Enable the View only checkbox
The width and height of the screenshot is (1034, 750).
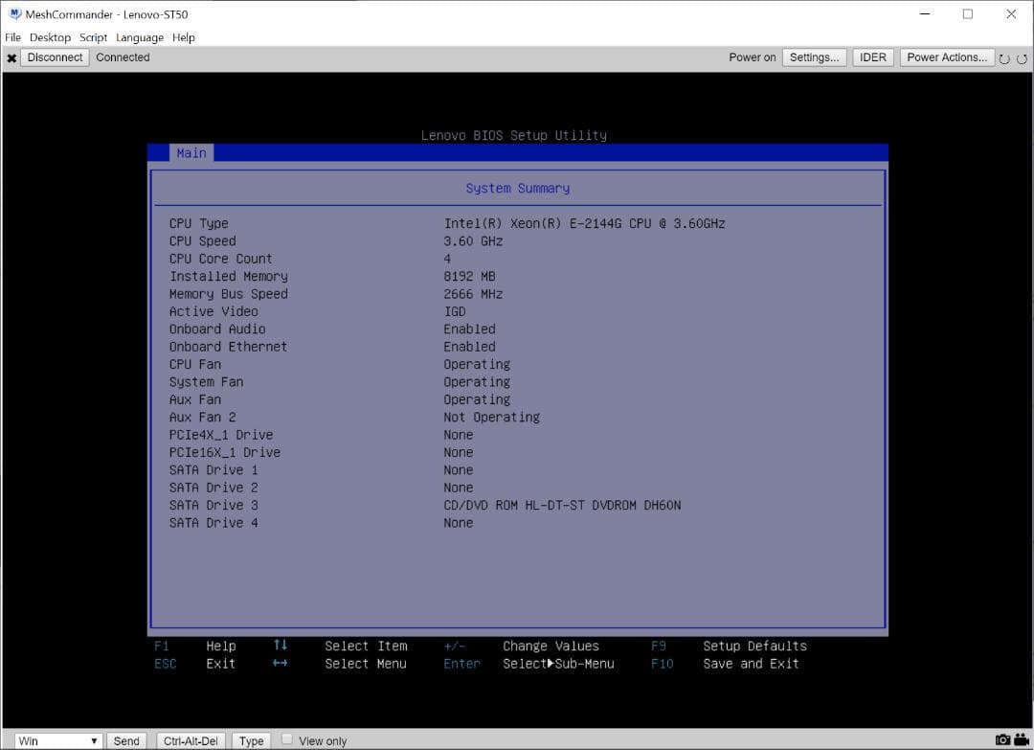[x=286, y=739]
